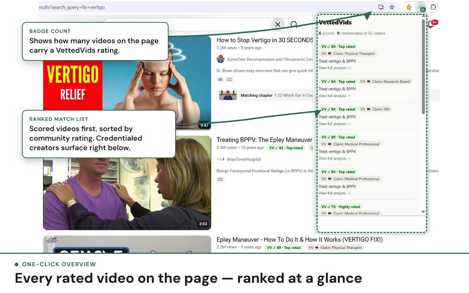Click the 9:47 duration label
Viewport: 469px width, 293px height.
[204, 126]
